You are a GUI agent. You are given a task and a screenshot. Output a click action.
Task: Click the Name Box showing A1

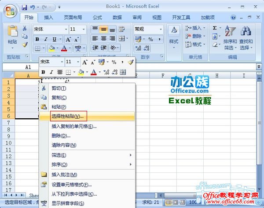(20, 67)
